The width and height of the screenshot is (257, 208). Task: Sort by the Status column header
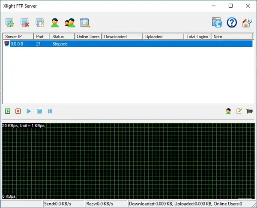tap(62, 37)
